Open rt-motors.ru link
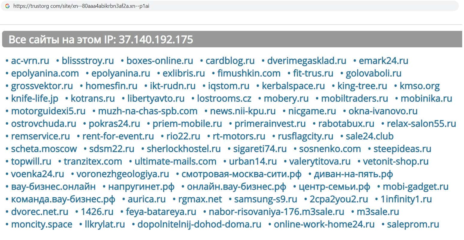The width and height of the screenshot is (464, 240). point(239,136)
